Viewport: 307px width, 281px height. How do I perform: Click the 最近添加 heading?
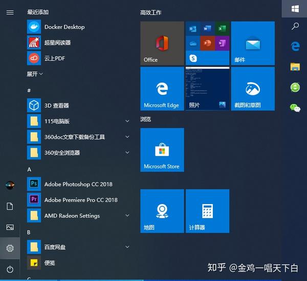click(38, 12)
